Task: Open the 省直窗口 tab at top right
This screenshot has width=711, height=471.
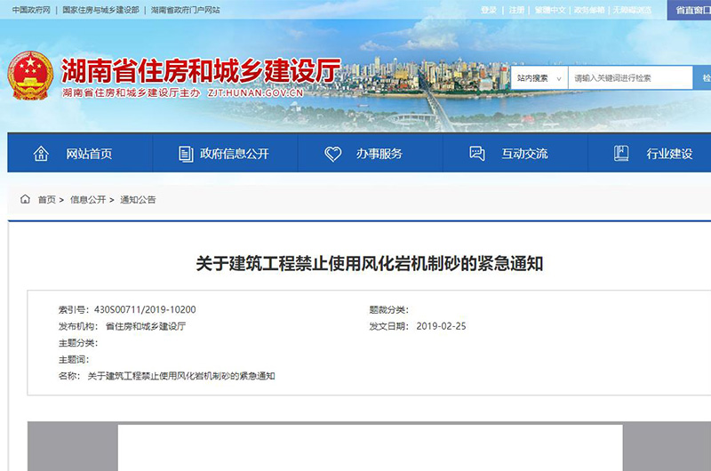Action: click(690, 10)
